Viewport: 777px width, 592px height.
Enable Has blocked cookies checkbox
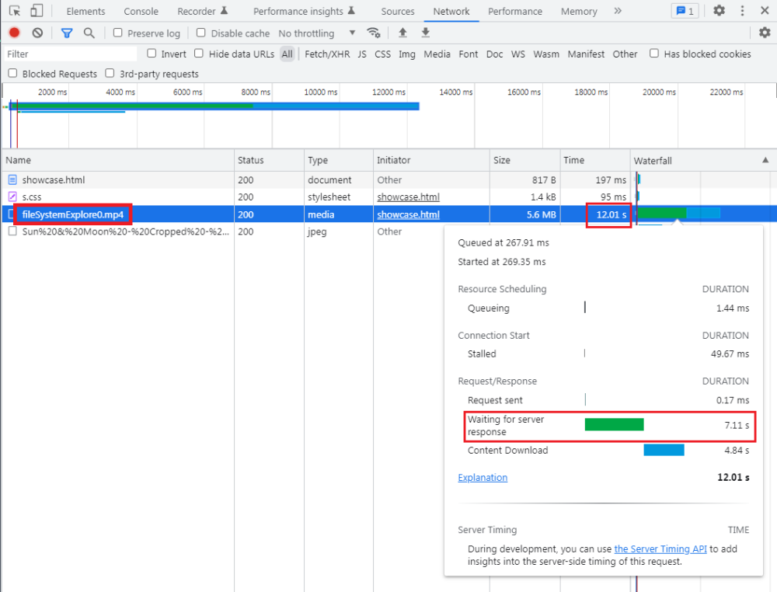[654, 54]
